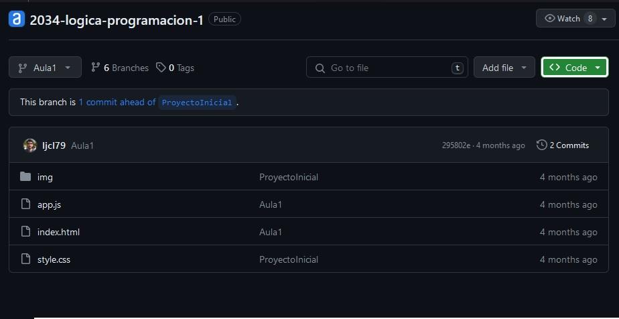Open the "1 commit ahead of" comparison link
619x319 pixels.
point(117,103)
